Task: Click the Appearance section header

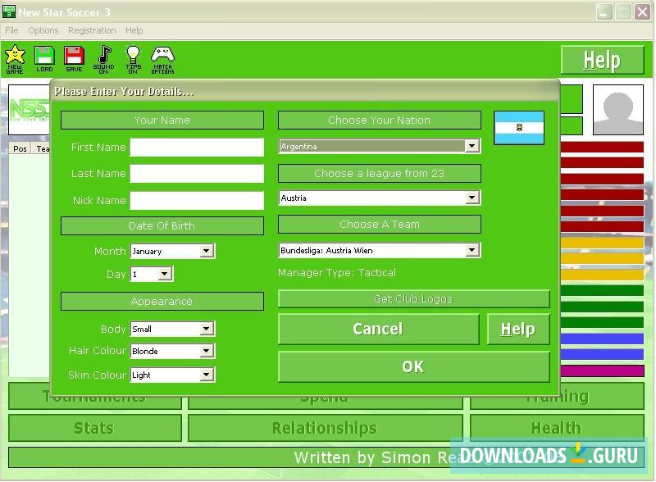Action: point(162,302)
